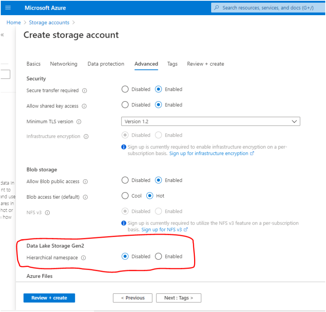The height and width of the screenshot is (312, 326).
Task: Show info for NFS v3
Action: [x=47, y=213]
